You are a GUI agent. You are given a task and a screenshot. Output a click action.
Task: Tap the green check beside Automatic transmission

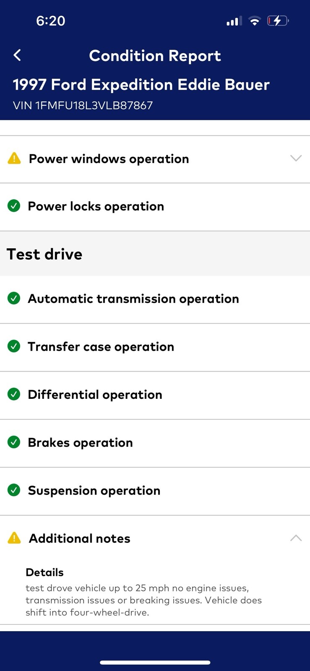click(x=14, y=298)
